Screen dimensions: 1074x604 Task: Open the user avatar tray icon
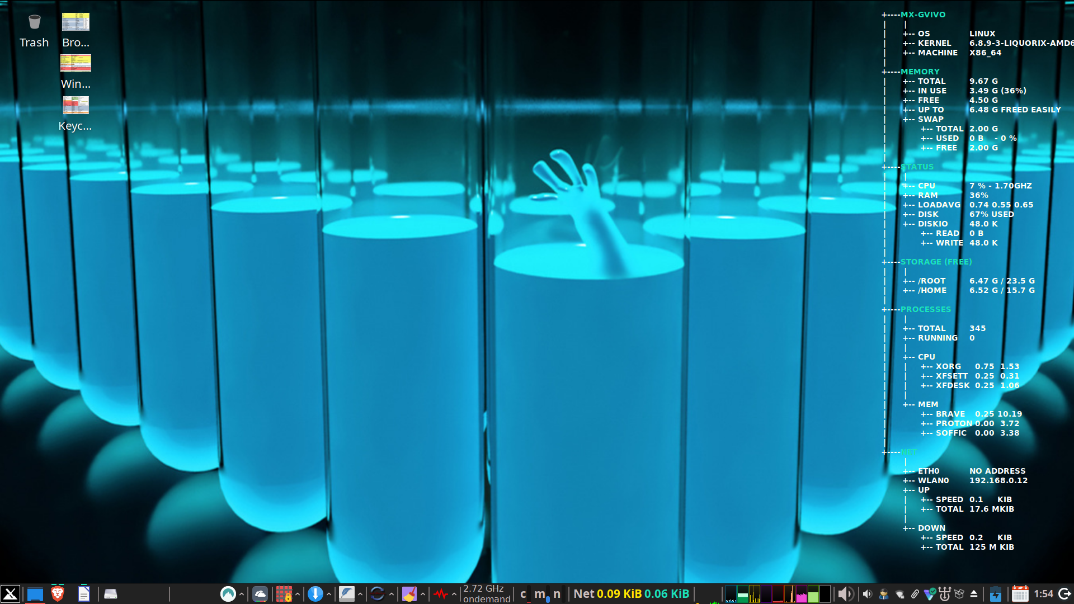tap(884, 594)
